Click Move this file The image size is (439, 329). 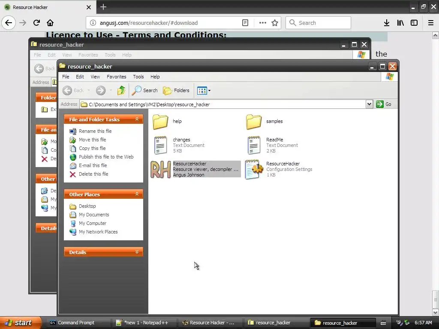pos(93,140)
